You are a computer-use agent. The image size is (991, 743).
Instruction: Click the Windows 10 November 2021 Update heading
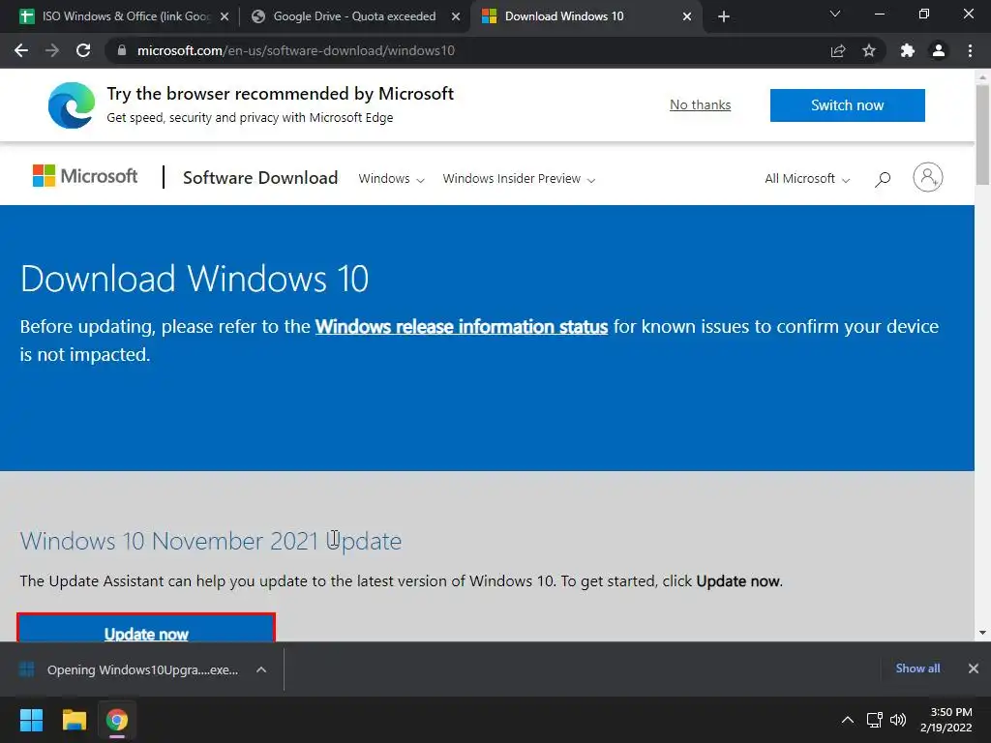click(x=210, y=542)
